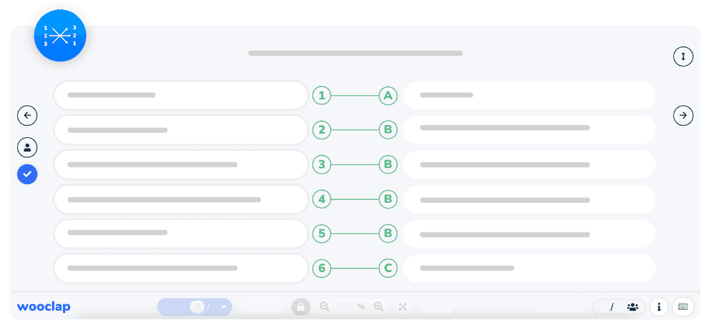Select the left item card for row 6
711x329 pixels.
[x=181, y=268]
